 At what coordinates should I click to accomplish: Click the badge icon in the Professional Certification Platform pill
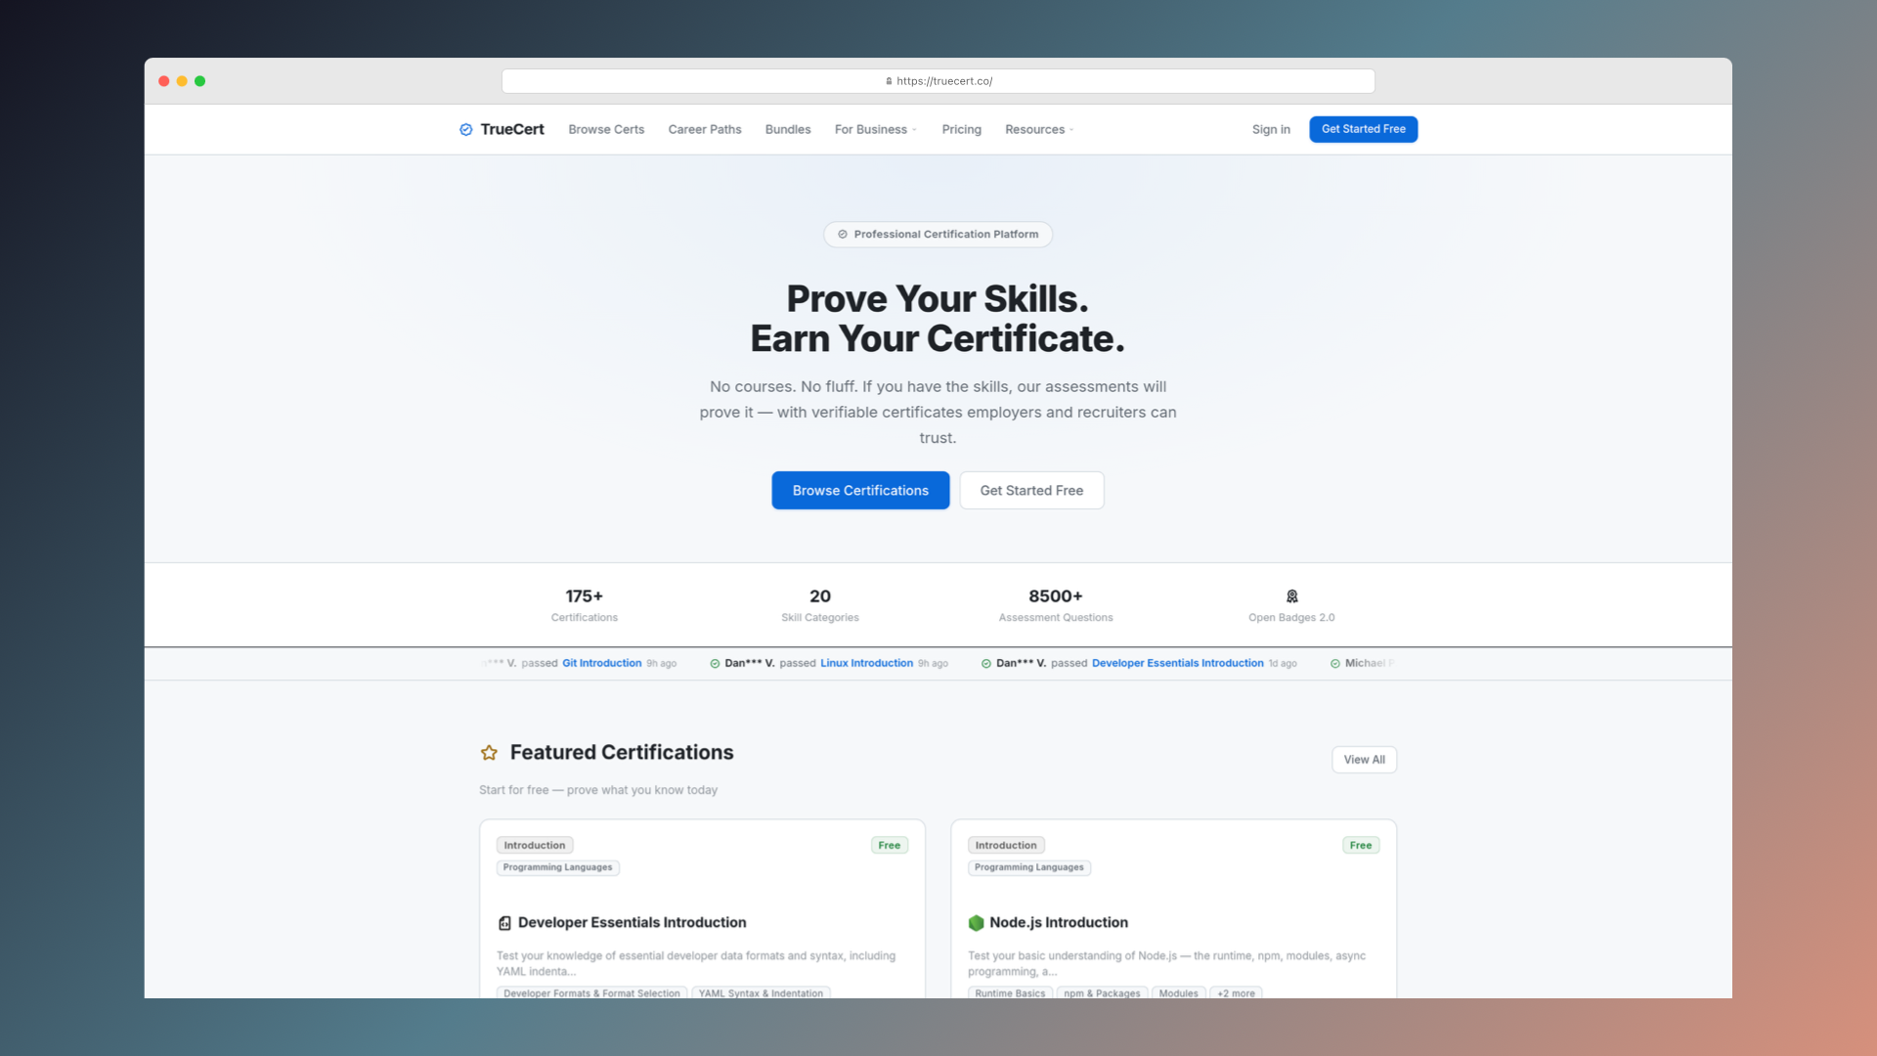[843, 235]
